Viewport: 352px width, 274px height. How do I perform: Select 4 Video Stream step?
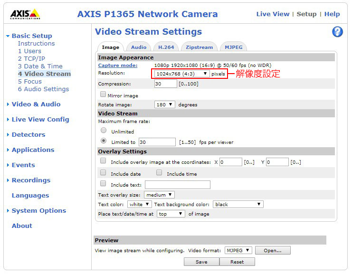(x=45, y=74)
